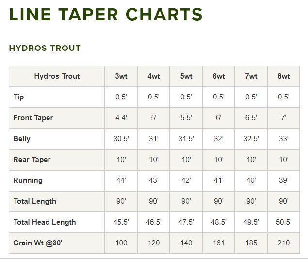Select the Belly row label
The height and width of the screenshot is (259, 308).
[x=22, y=139]
